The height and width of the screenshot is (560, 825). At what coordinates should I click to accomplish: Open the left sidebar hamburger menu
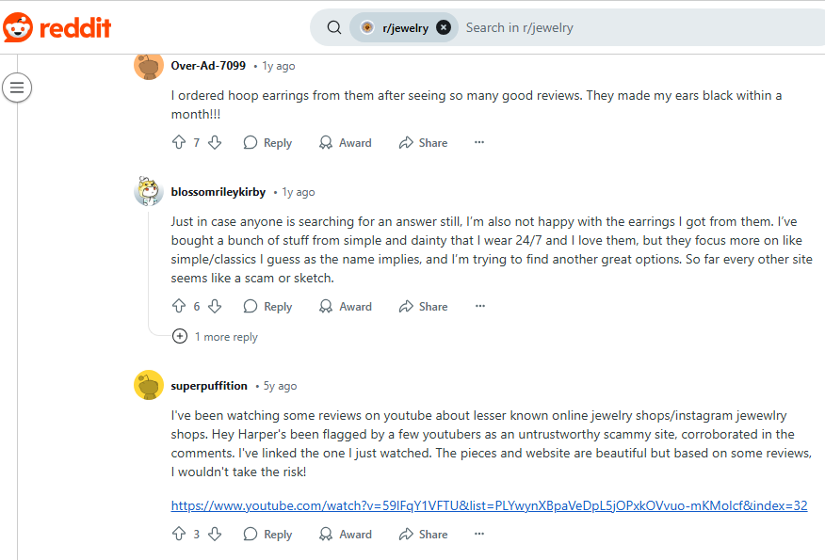[18, 88]
